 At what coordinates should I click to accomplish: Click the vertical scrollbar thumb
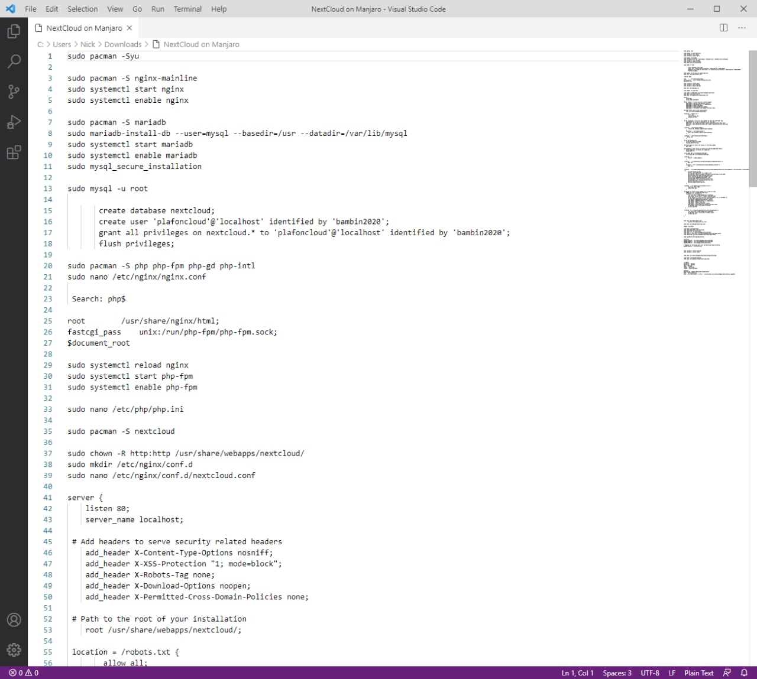[753, 118]
